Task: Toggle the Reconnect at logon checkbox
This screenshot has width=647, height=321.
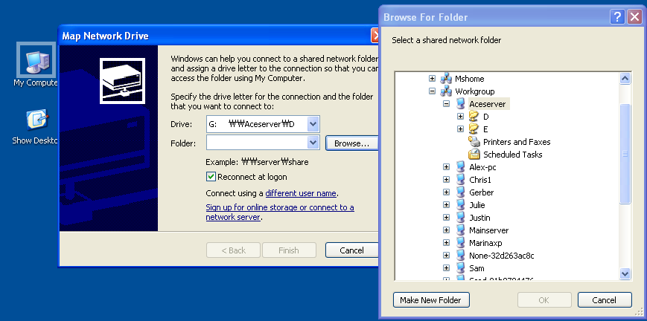Action: [x=211, y=177]
